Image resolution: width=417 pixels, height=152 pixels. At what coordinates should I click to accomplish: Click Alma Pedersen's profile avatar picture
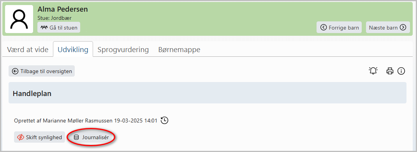coord(19,19)
